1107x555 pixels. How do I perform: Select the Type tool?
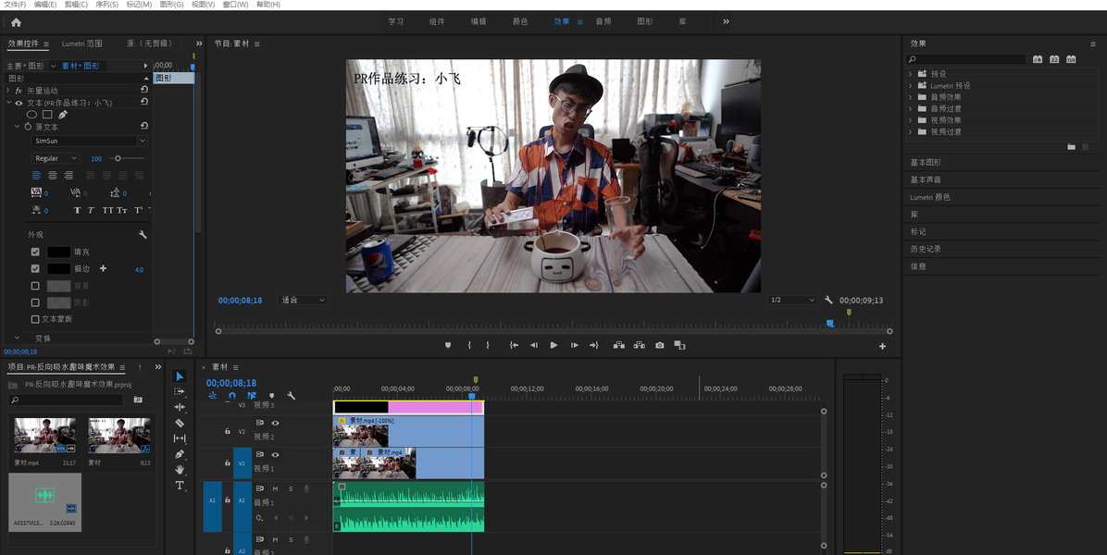[180, 486]
